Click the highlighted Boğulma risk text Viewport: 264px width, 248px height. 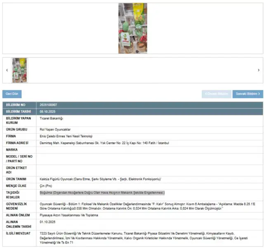(102, 193)
